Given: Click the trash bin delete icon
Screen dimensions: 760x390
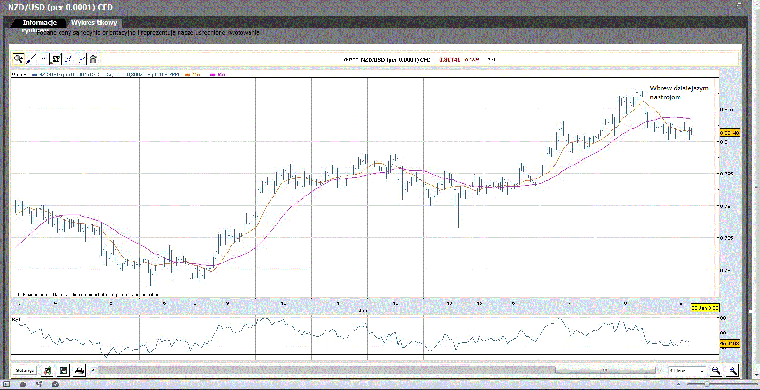Looking at the screenshot, I should point(93,59).
